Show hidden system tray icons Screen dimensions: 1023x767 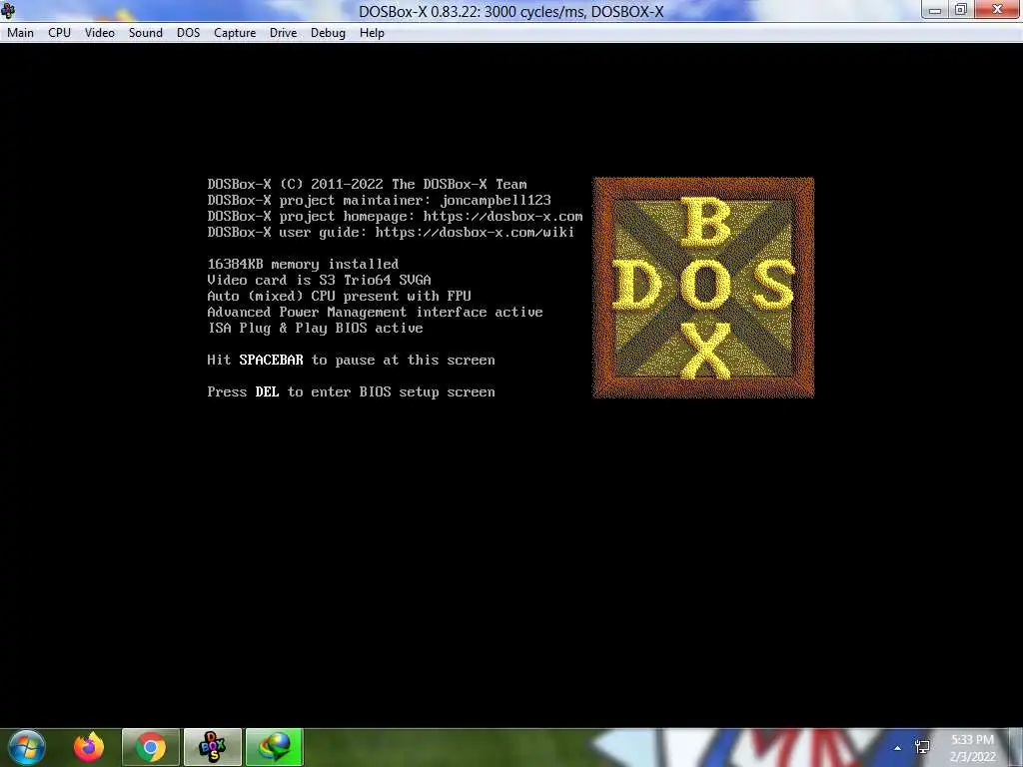[898, 748]
